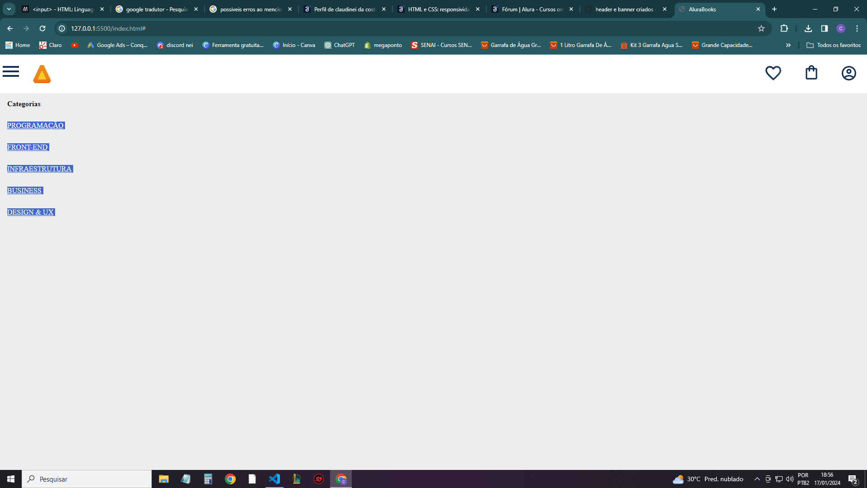Image resolution: width=867 pixels, height=488 pixels.
Task: Click the volume speaker tray icon
Action: (790, 479)
